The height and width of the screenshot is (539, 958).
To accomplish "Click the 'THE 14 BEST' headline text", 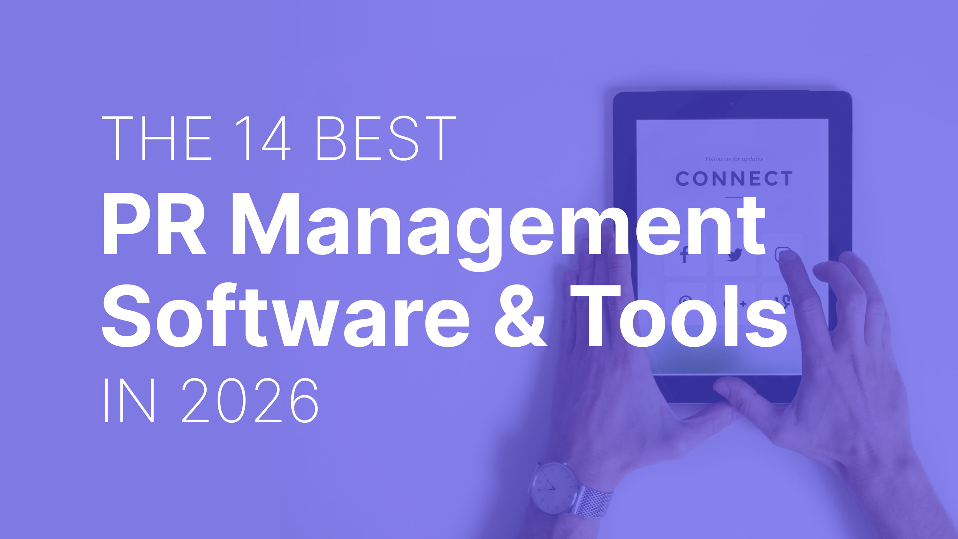I will [x=279, y=138].
